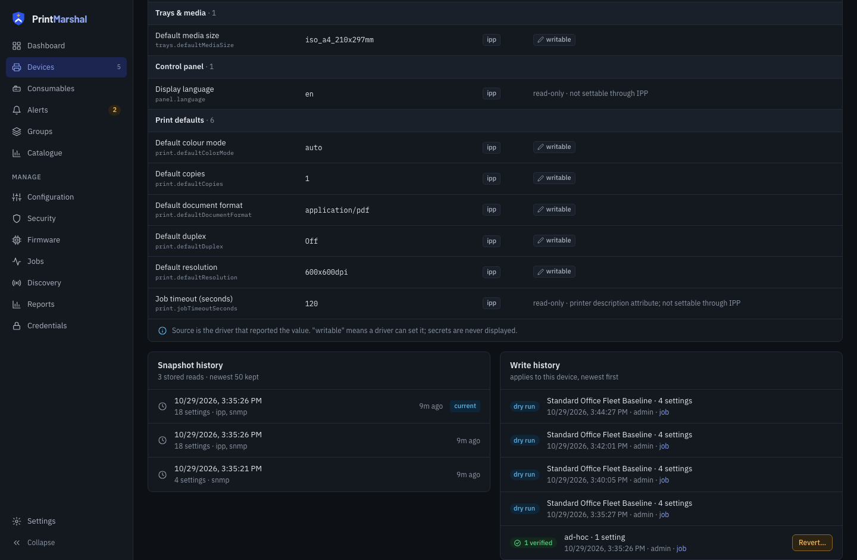Click the PrintMarshal shield logo
This screenshot has width=857, height=560.
click(18, 18)
